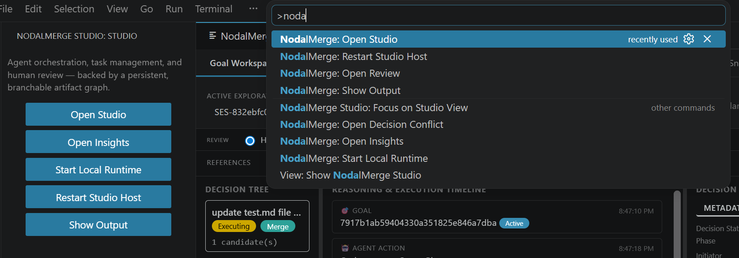The image size is (739, 258).
Task: Click the Merge badge on decision card
Action: [x=278, y=227]
